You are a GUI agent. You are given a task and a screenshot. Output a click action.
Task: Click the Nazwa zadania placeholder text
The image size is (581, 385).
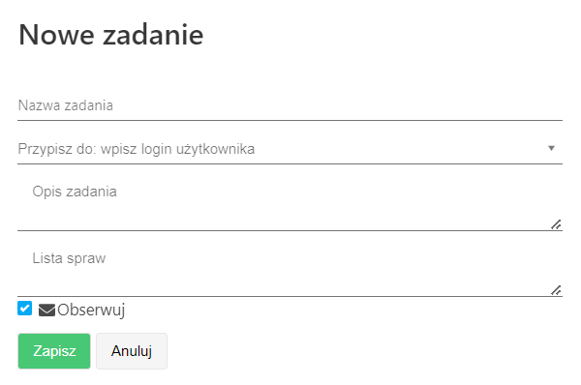66,105
